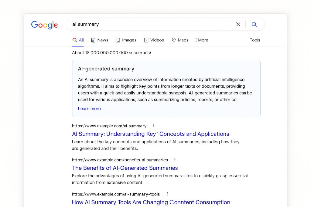
Task: Click the Learn more link
Action: click(x=89, y=109)
